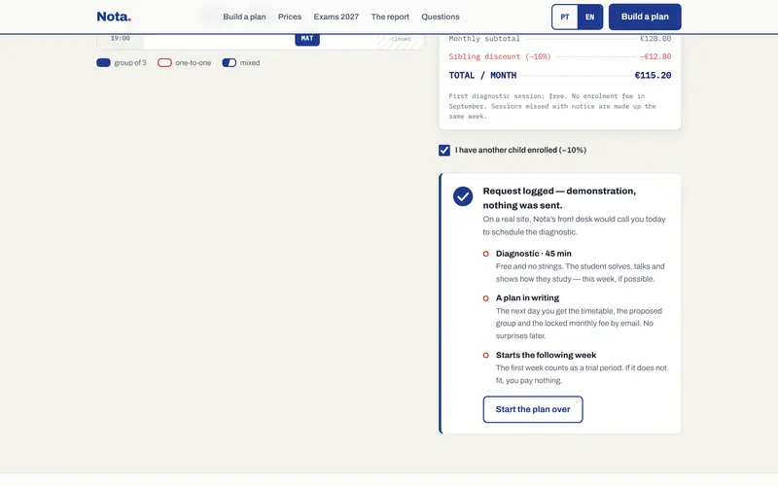The height and width of the screenshot is (486, 778).
Task: Click the closed timetable slot at 19:00
Action: point(401,40)
